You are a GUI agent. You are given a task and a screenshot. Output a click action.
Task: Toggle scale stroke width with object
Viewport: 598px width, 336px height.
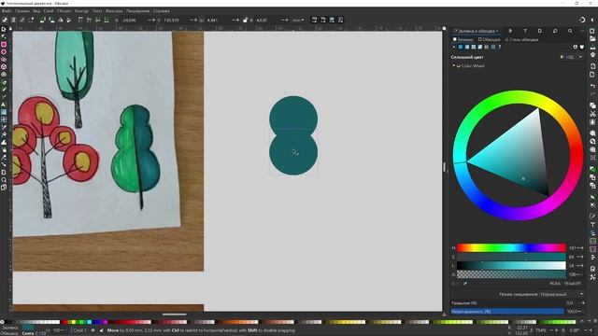coord(314,20)
